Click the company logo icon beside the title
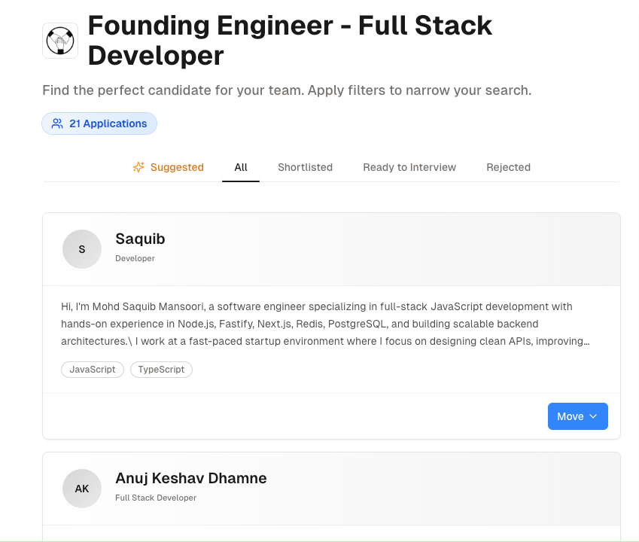Image resolution: width=639 pixels, height=542 pixels. (60, 41)
